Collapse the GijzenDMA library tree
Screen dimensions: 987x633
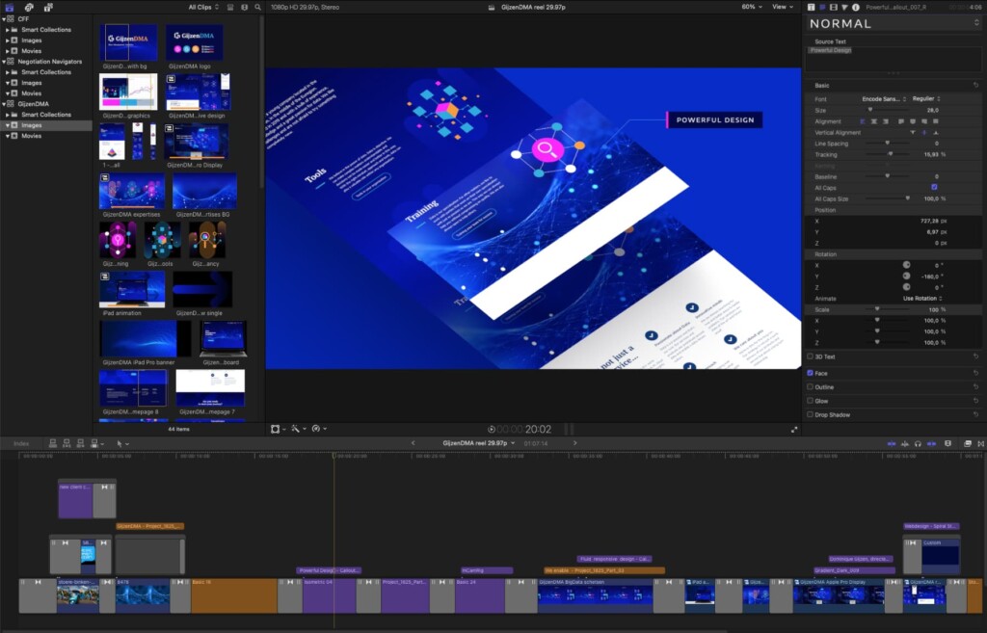4,103
